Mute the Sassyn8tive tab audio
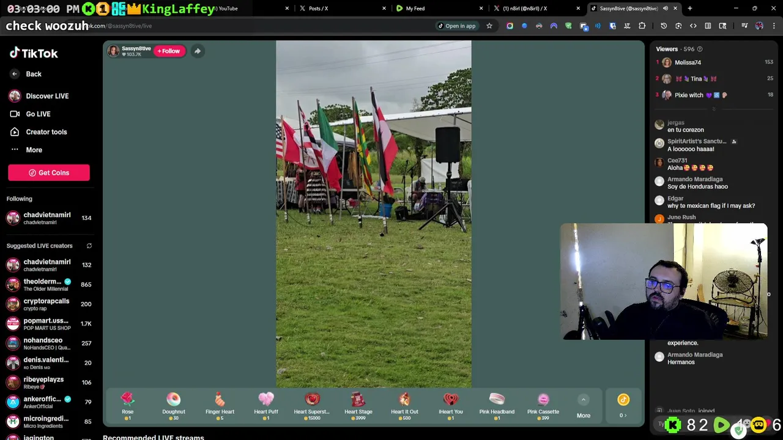The height and width of the screenshot is (440, 783). pos(666,9)
